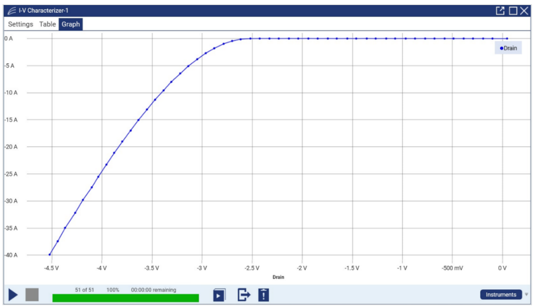
Task: Expand the dropdown arrow next to Instruments
Action: pyautogui.click(x=526, y=294)
